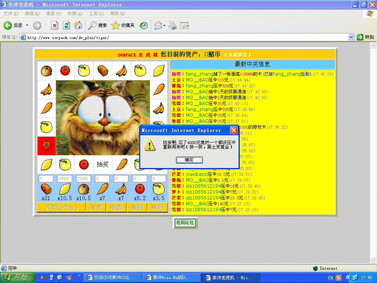Click the 确定 button in the alert dialog
Image resolution: width=377 pixels, height=283 pixels.
(x=189, y=160)
